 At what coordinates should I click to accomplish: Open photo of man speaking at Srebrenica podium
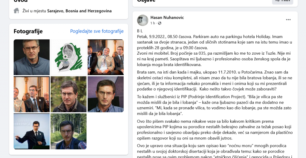[32, 131]
